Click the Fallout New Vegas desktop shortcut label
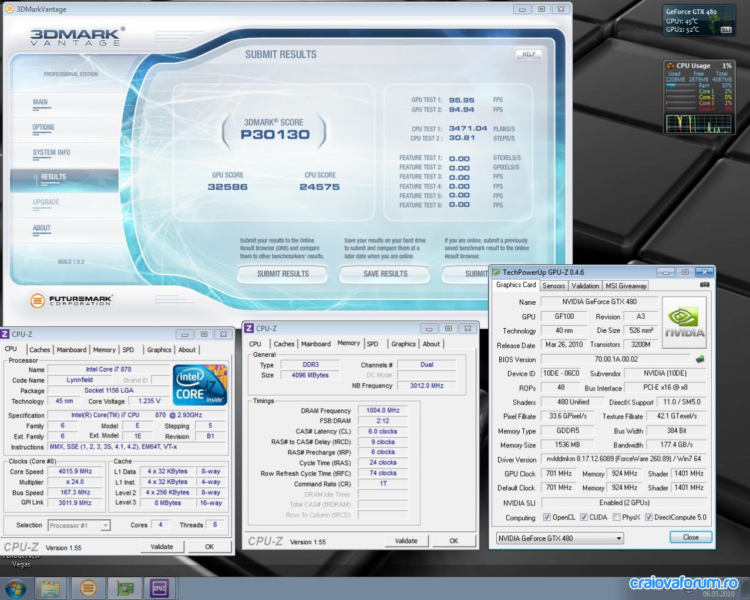 (x=22, y=560)
